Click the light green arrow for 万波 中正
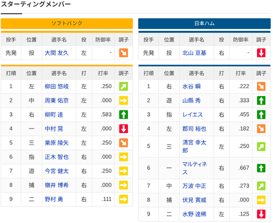The width and height of the screenshot is (273, 223). pyautogui.click(x=261, y=186)
